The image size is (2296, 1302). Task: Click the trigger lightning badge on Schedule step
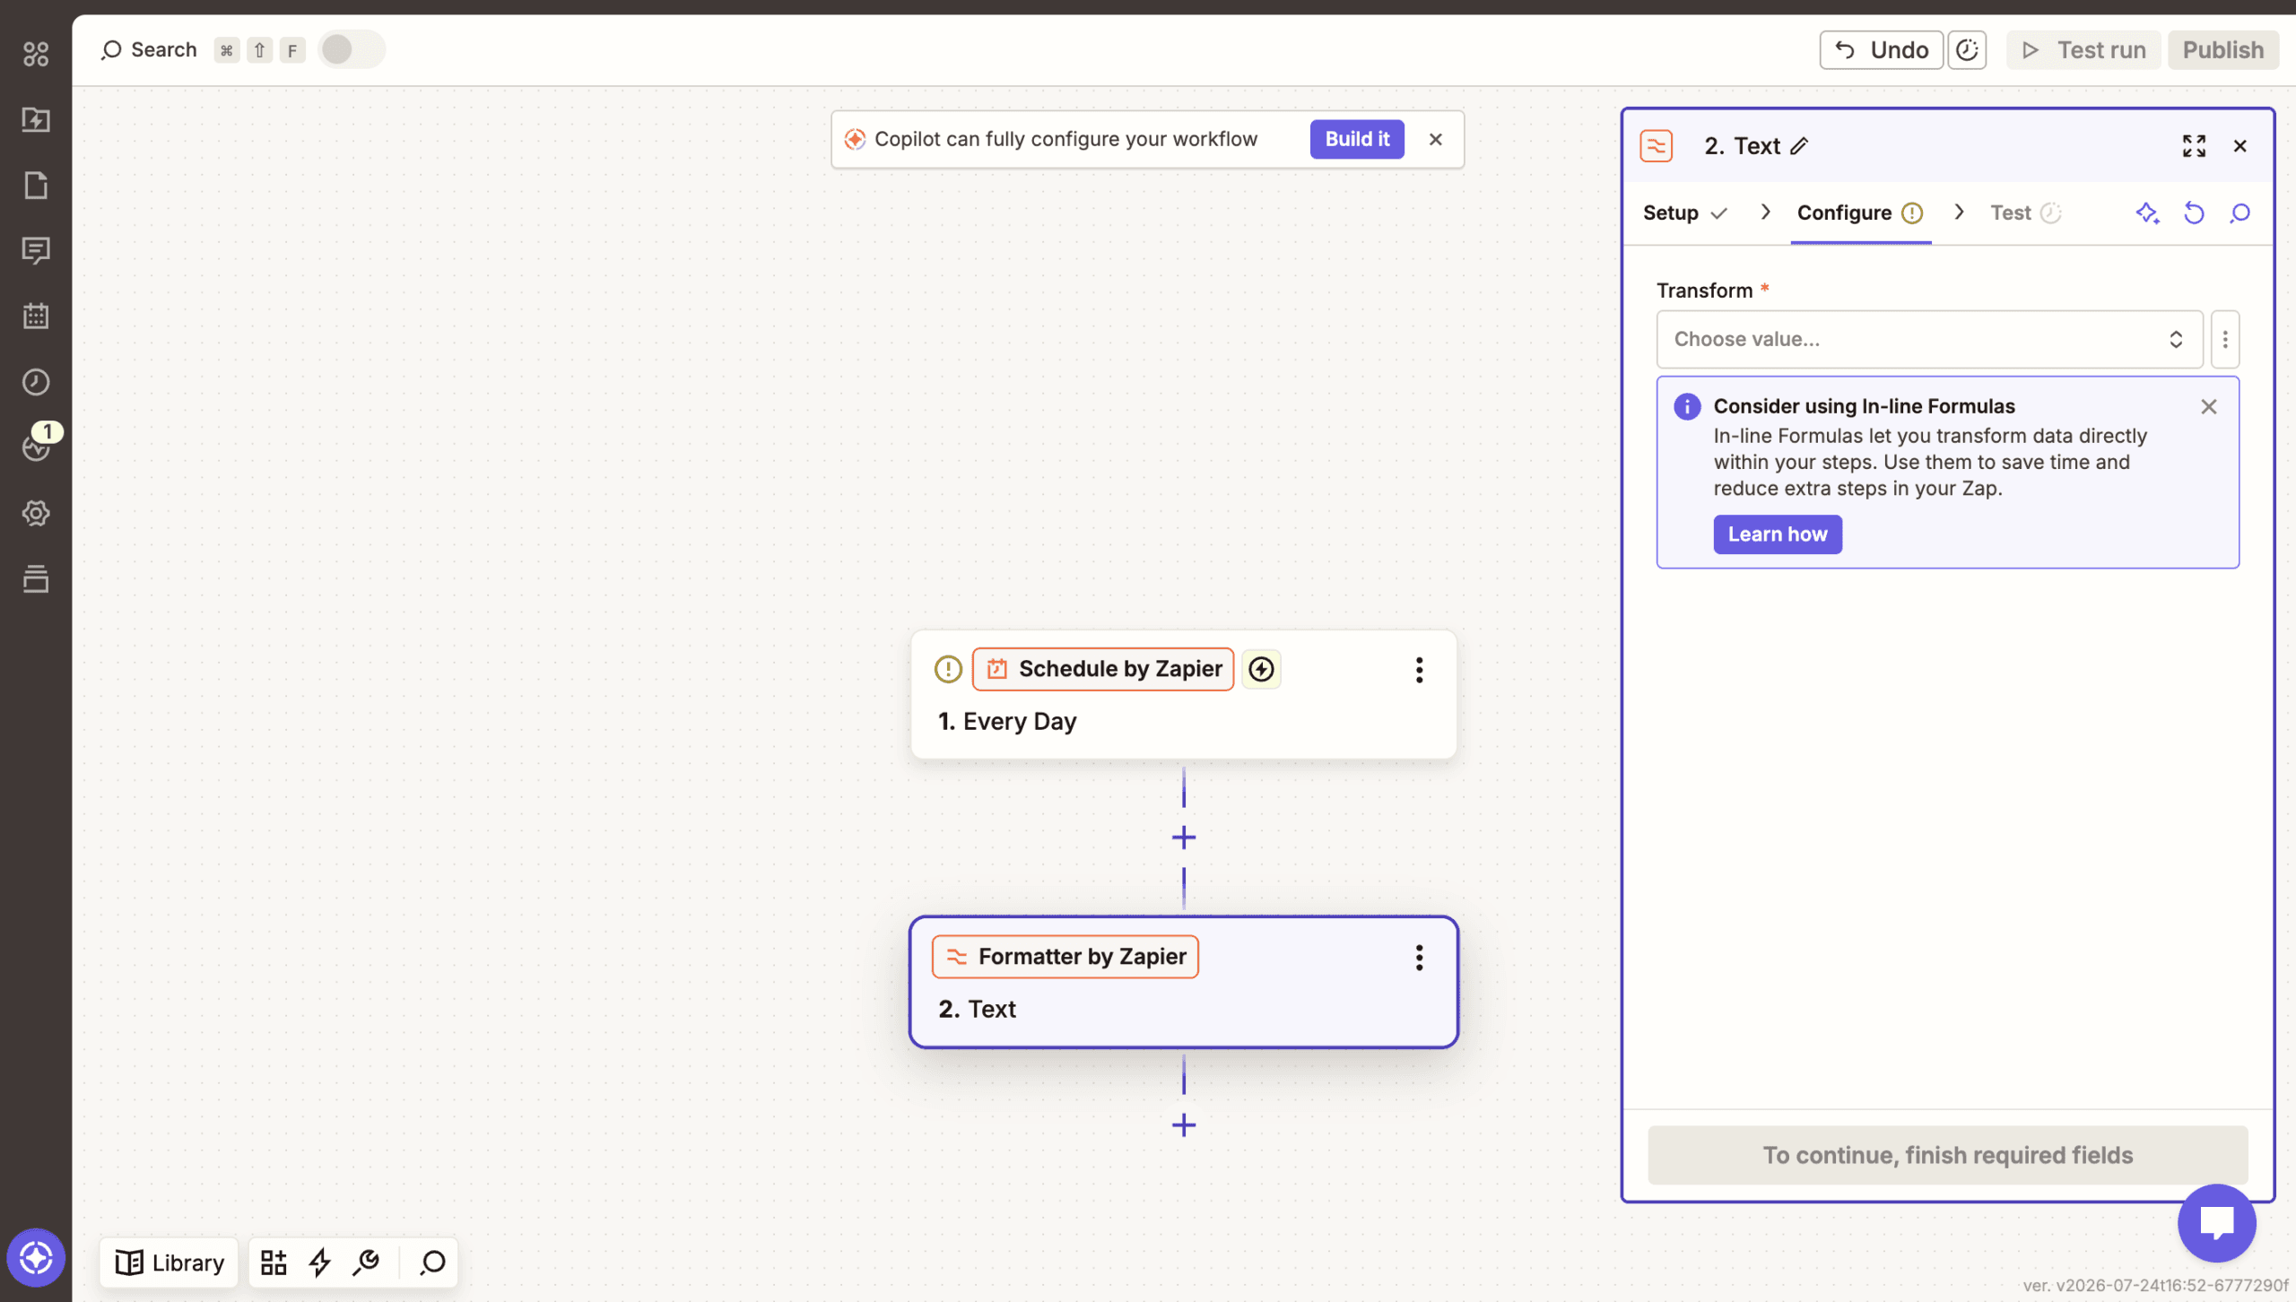[1262, 669]
